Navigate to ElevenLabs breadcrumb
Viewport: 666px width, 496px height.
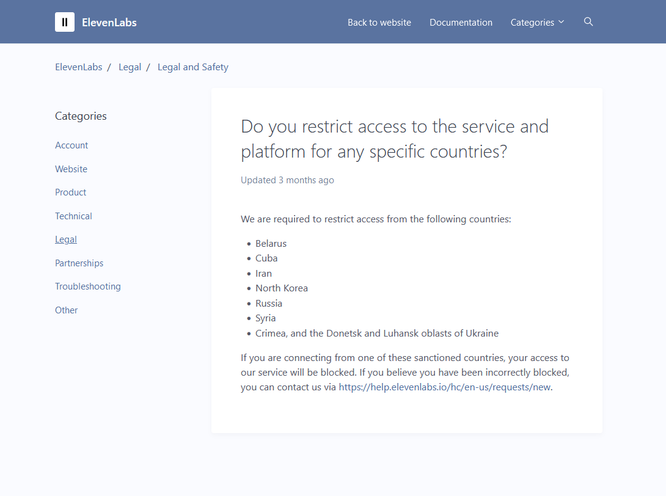tap(79, 67)
